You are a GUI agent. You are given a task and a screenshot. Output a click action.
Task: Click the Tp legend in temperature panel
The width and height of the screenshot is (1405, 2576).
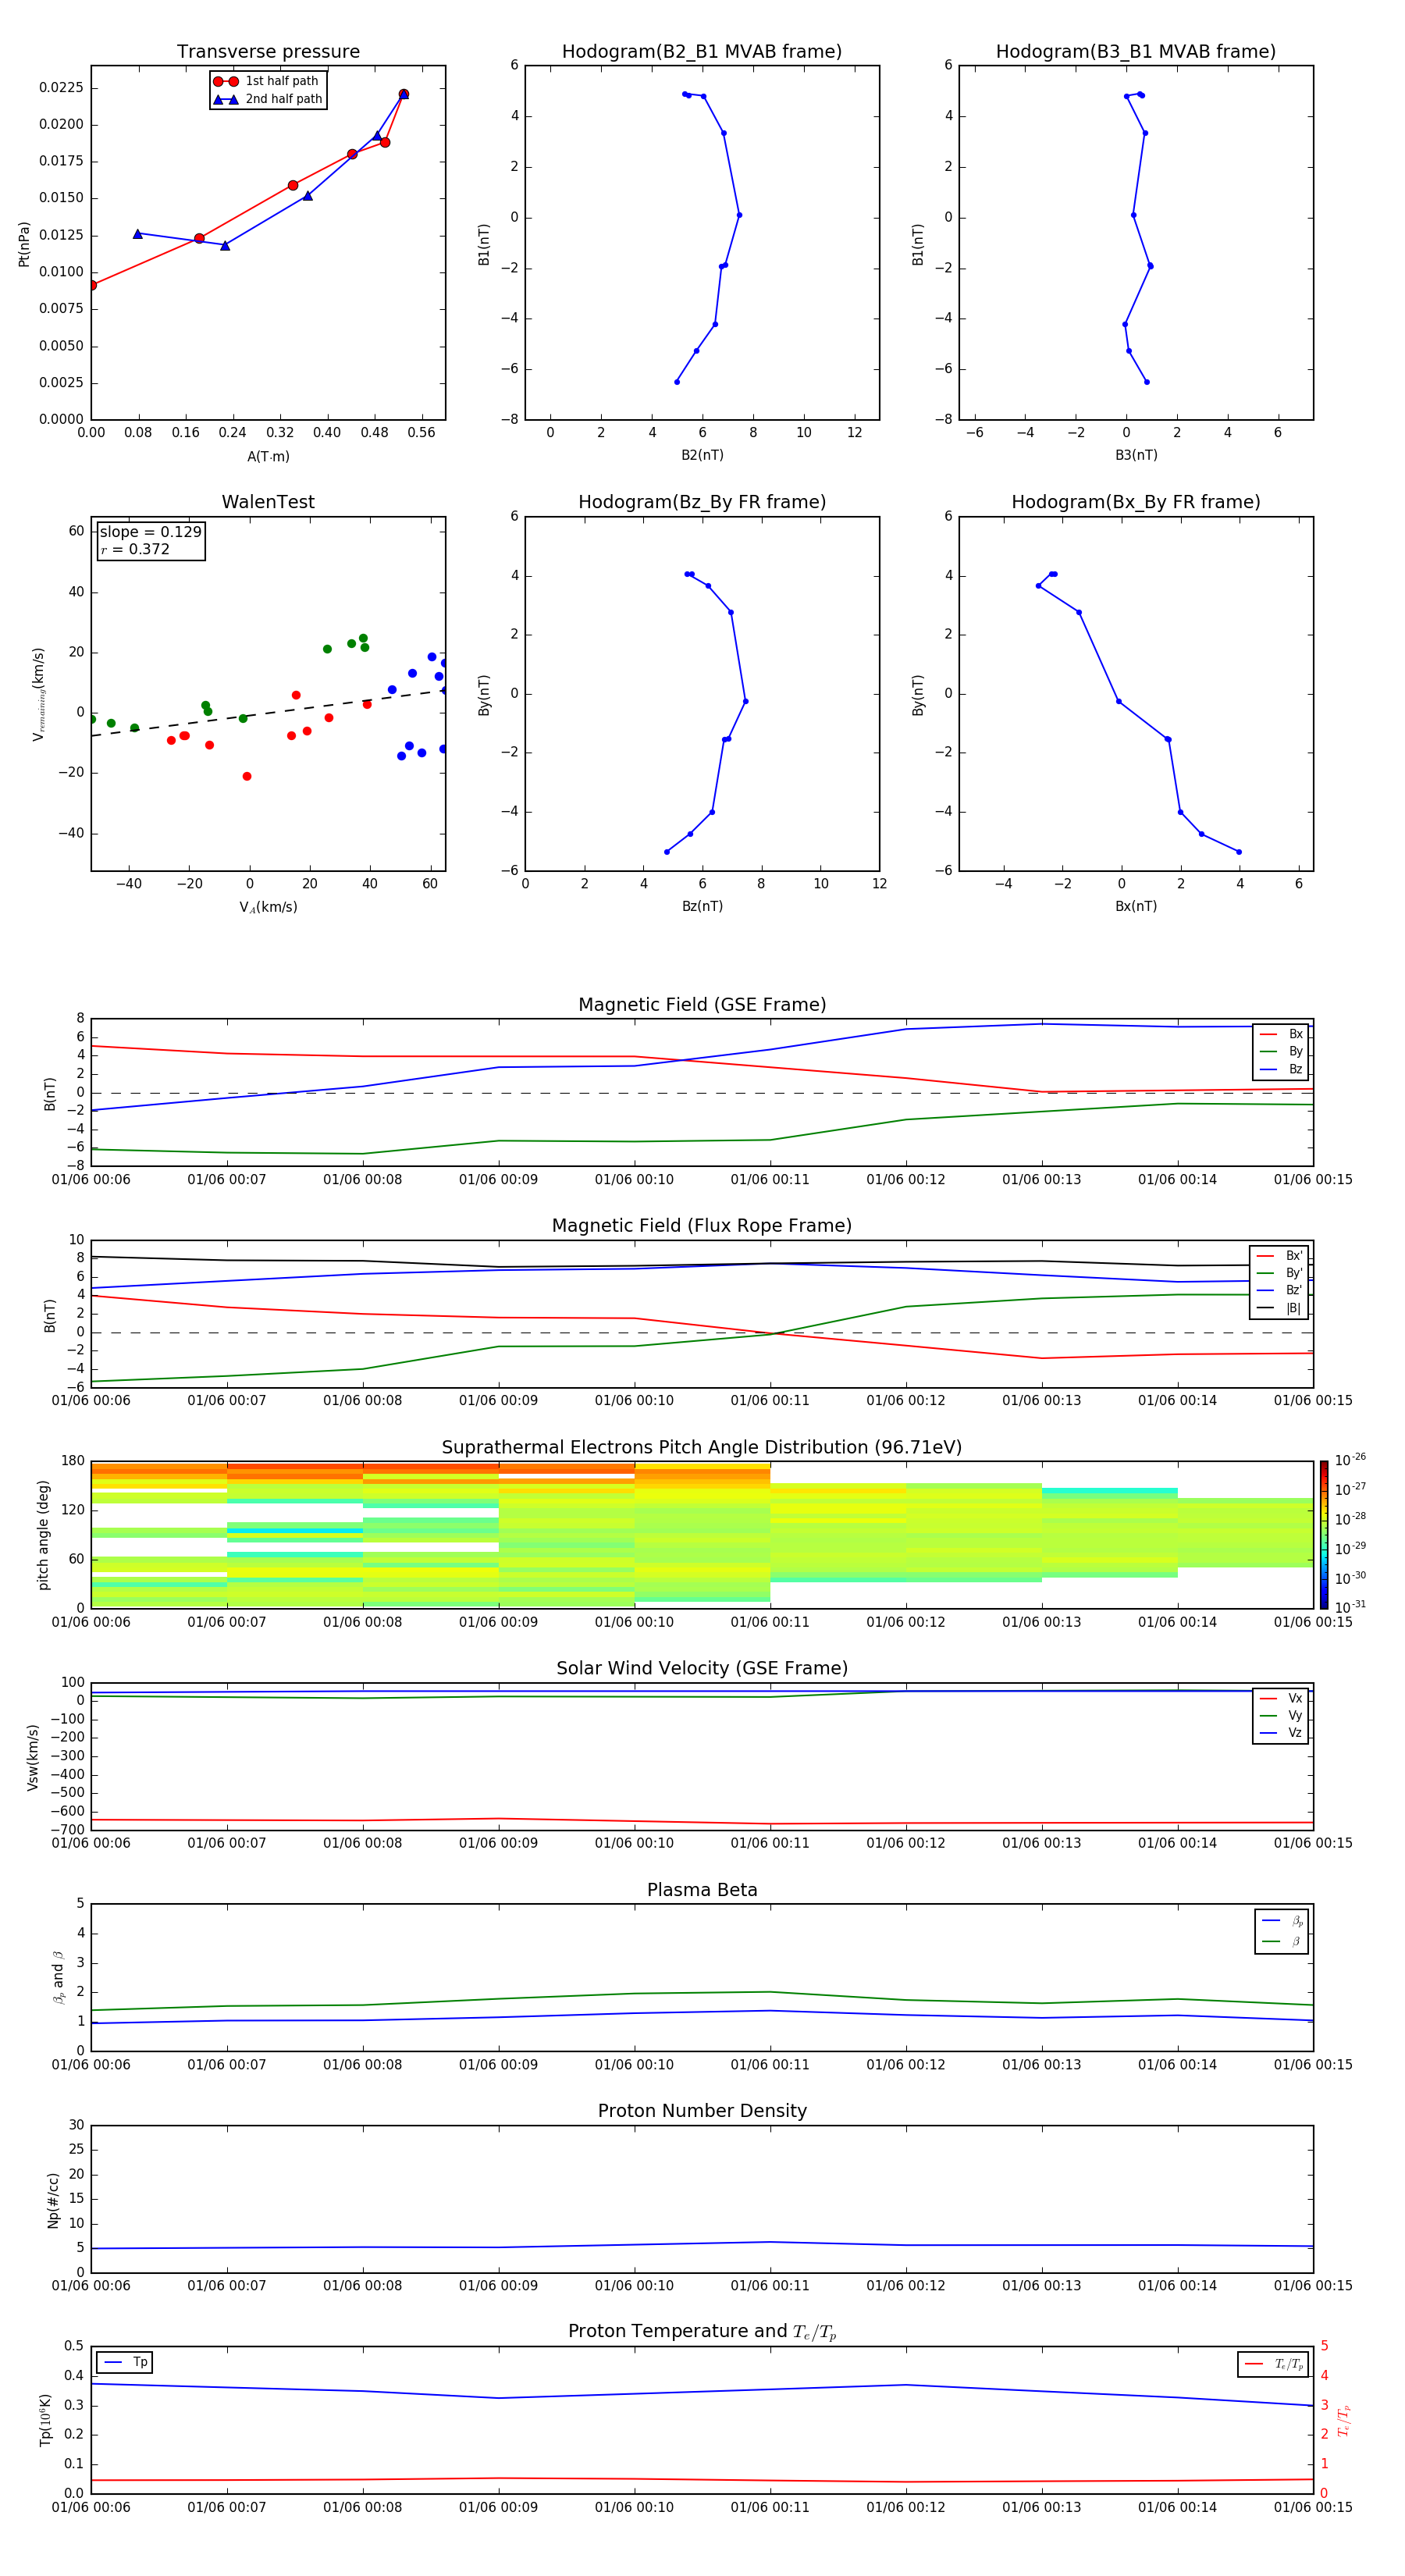pyautogui.click(x=125, y=2362)
